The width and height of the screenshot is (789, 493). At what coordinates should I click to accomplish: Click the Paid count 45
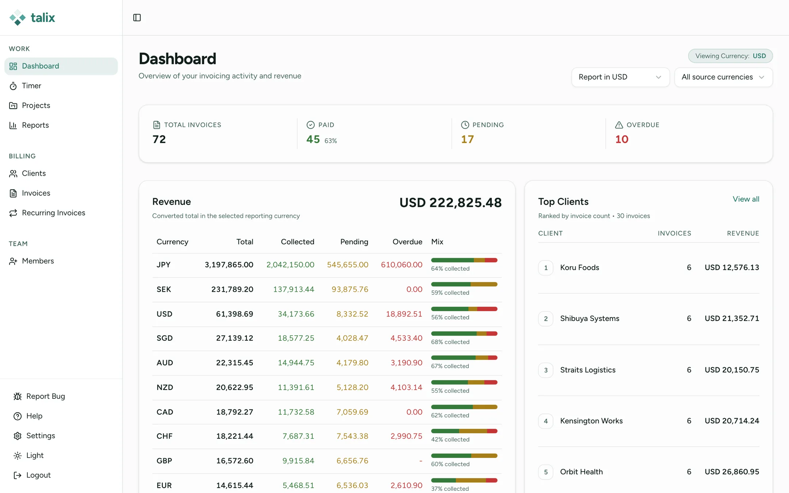pyautogui.click(x=313, y=139)
